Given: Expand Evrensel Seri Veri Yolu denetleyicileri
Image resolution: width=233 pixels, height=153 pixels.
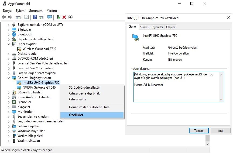Looking at the screenshot, I should coord(9,63).
